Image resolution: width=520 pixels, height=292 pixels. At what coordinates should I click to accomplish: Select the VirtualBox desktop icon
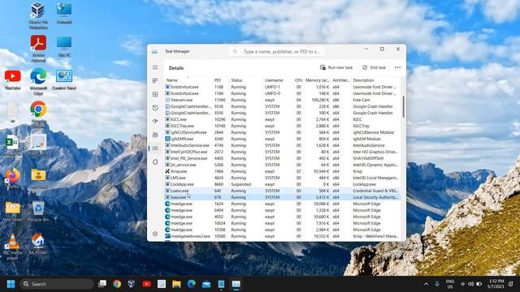pyautogui.click(x=38, y=16)
